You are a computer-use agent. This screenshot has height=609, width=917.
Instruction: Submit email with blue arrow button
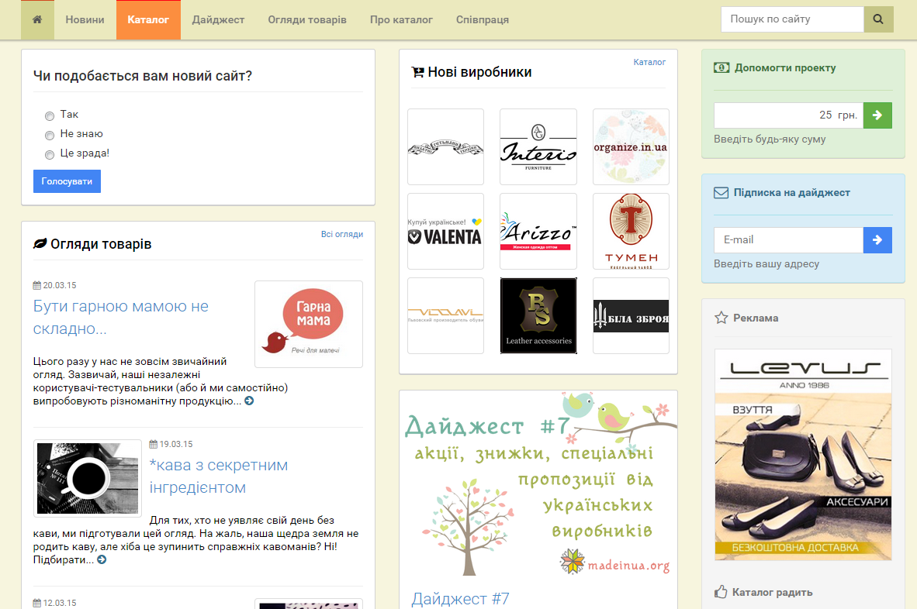pos(877,240)
